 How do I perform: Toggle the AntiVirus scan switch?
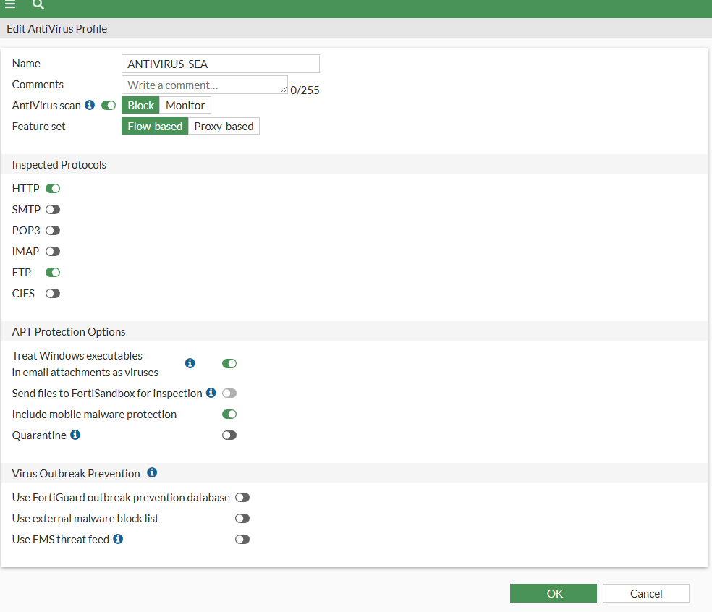click(108, 106)
